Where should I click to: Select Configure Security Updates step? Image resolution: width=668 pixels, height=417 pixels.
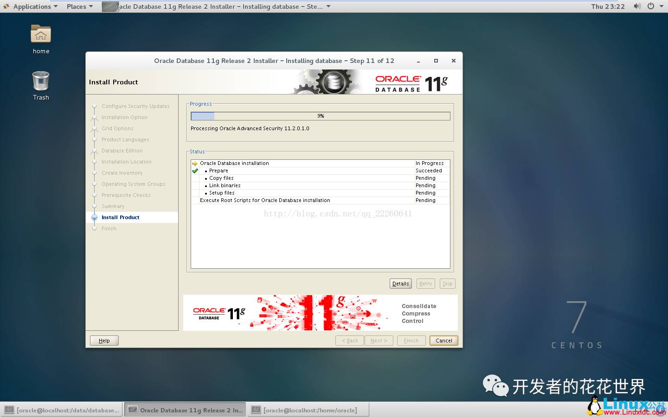click(135, 106)
